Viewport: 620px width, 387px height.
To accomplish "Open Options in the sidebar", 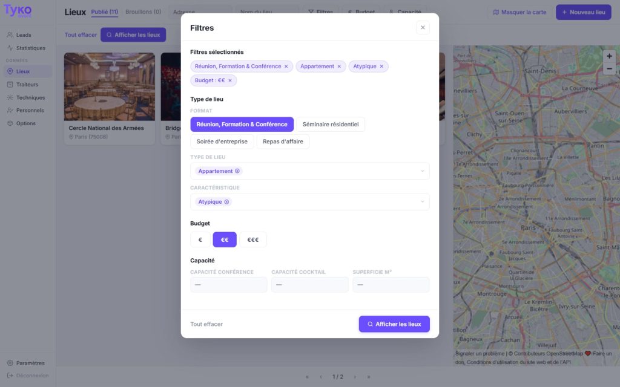I will tap(25, 123).
